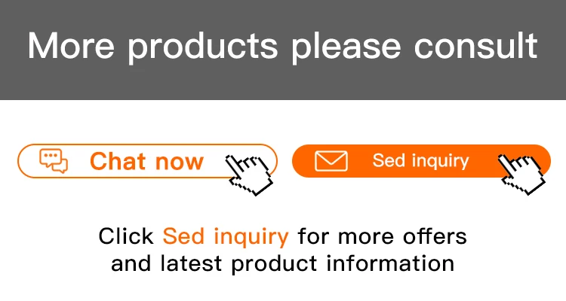This screenshot has height=301, width=566.
Task: Click the 'More products please consult' heading
Action: click(282, 45)
